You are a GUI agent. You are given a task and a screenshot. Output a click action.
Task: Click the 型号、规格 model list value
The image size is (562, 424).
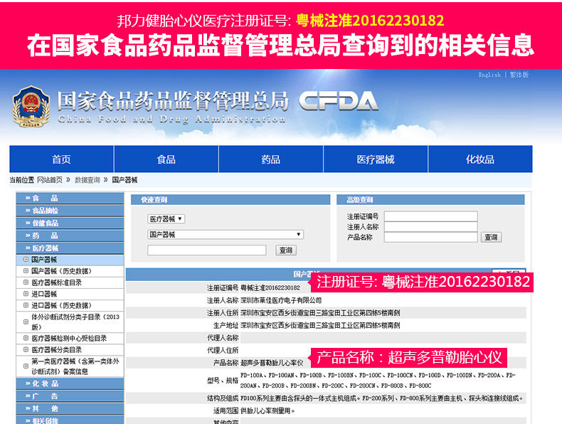[378, 381]
